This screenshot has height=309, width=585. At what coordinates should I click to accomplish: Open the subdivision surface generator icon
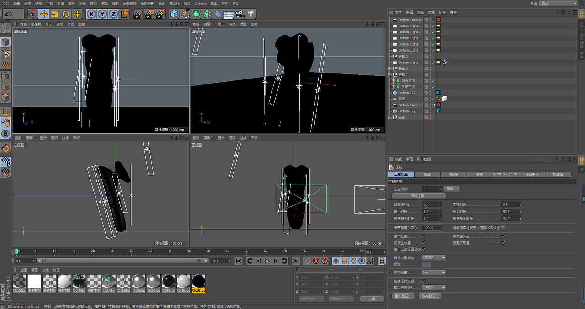click(x=196, y=14)
